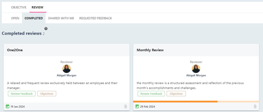Viewport: 263px width, 112px height.
Task: Open the REQUESTED FEEDBACK tab
Action: 96,18
